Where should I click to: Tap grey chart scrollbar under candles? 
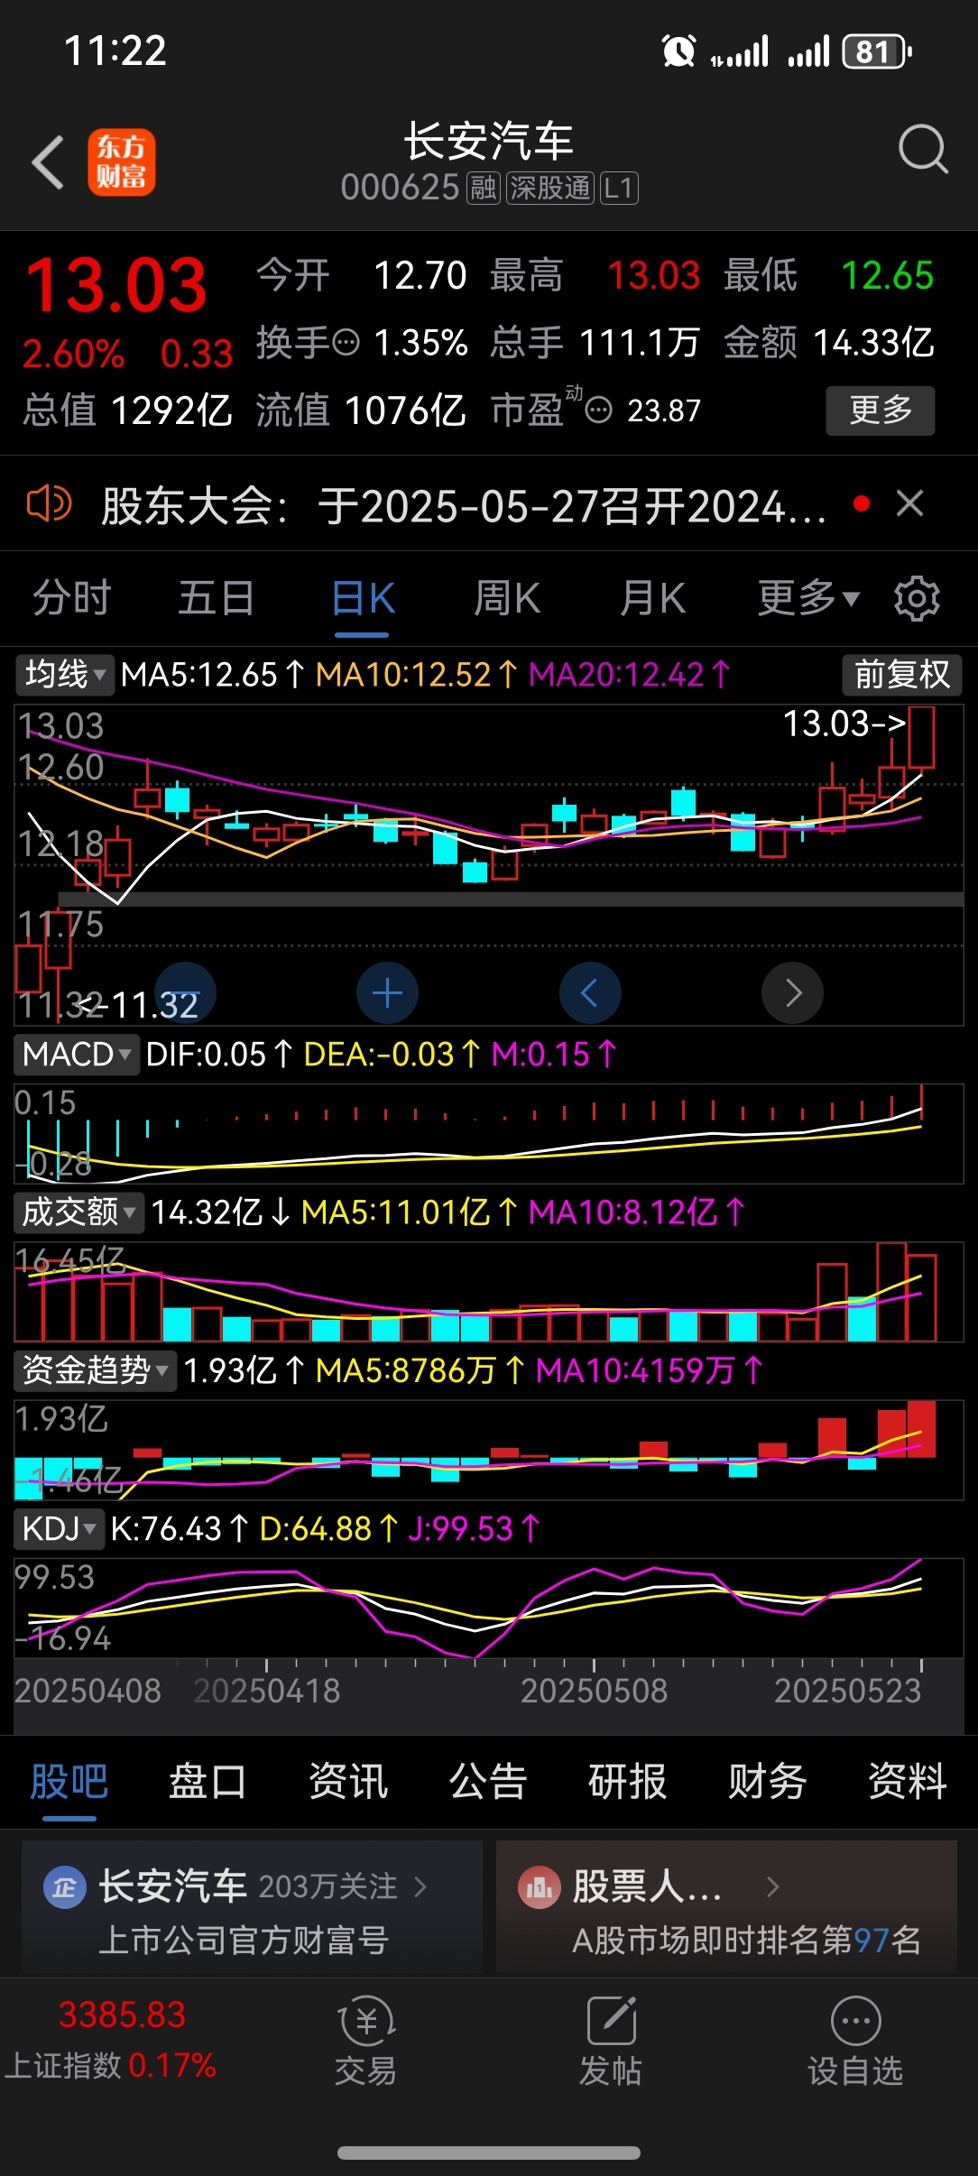pyautogui.click(x=511, y=899)
